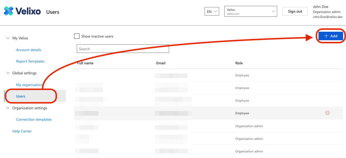346x158 pixels.
Task: Open Report Templates page
Action: tap(30, 61)
